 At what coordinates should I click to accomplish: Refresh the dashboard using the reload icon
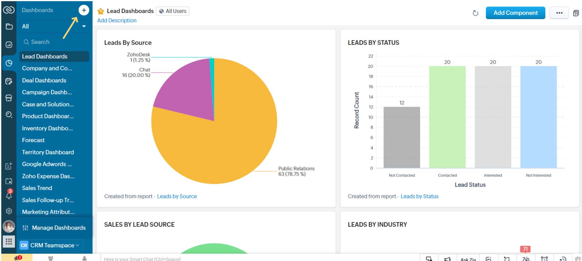tap(475, 13)
